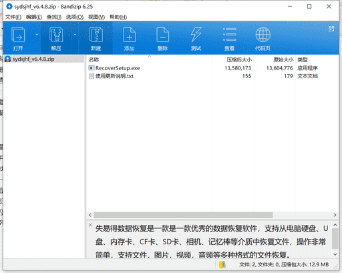
Task: Select the 使用更新说明.txt file row
Action: (212, 76)
